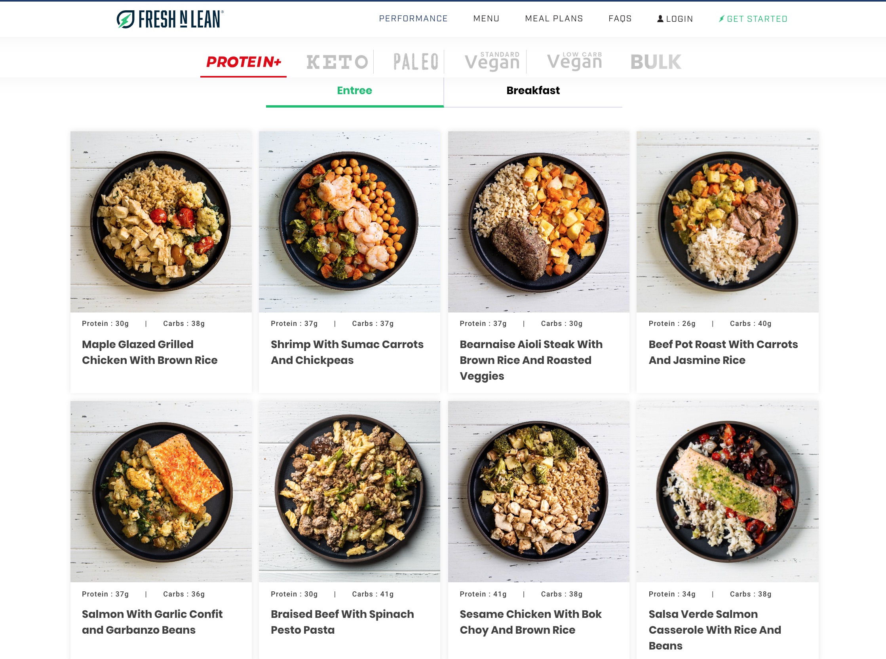Select the Keto meal plan logo
This screenshot has height=659, width=886.
pyautogui.click(x=337, y=62)
